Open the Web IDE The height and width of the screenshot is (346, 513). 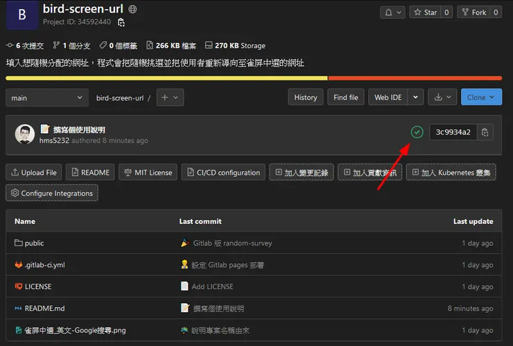point(388,97)
